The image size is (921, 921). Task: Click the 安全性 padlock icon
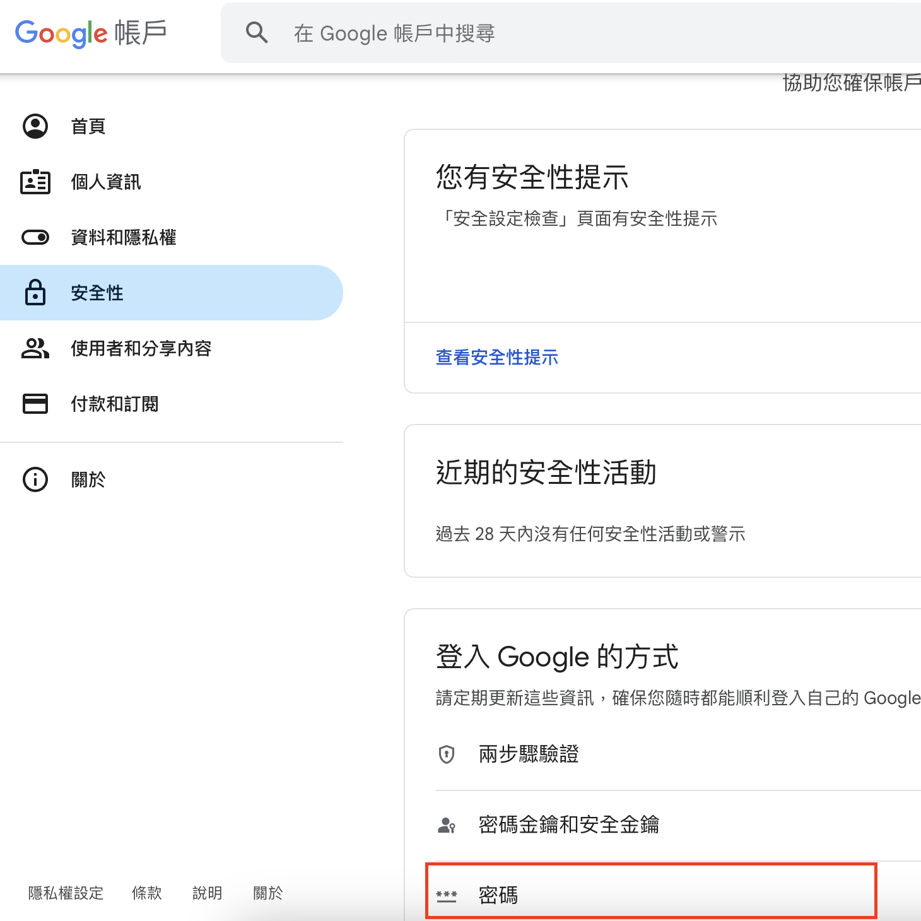tap(35, 292)
